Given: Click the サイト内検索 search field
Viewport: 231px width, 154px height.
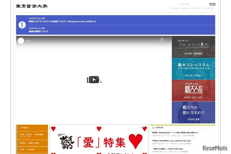Looking at the screenshot, I should [193, 4].
